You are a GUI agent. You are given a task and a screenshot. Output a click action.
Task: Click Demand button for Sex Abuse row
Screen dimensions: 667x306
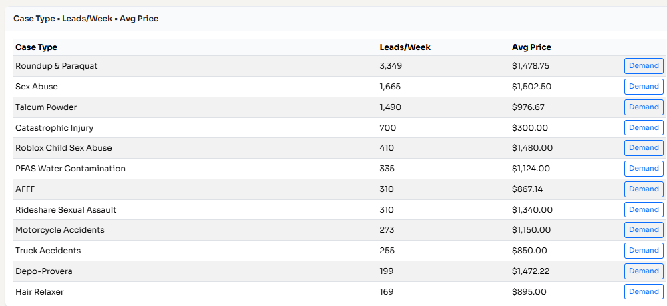644,87
